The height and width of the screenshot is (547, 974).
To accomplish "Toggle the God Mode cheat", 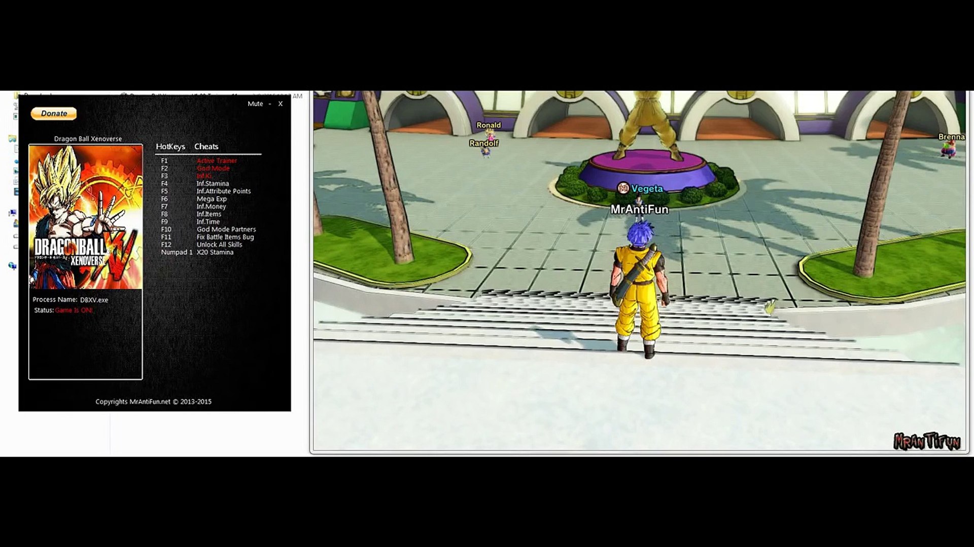I will tap(213, 168).
